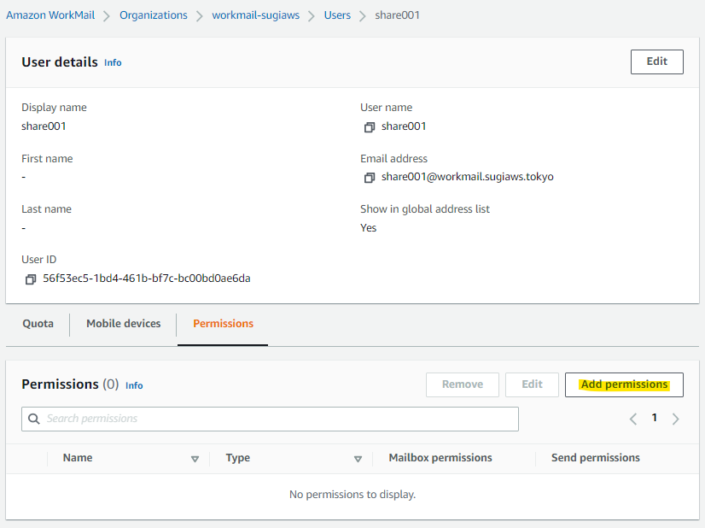Screen dimensions: 705x528
Task: Go to Organizations breadcrumb
Action: point(154,15)
